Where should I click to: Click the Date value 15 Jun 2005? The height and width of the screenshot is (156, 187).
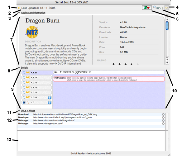[127, 42]
